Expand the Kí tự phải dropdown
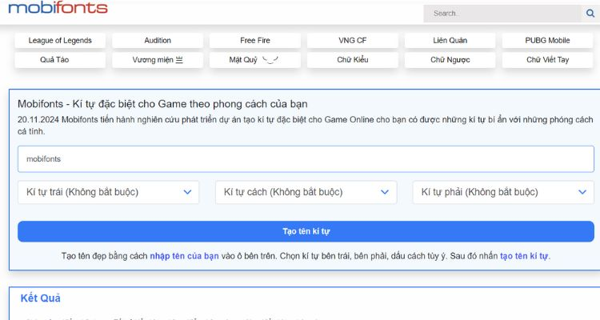 [503, 192]
